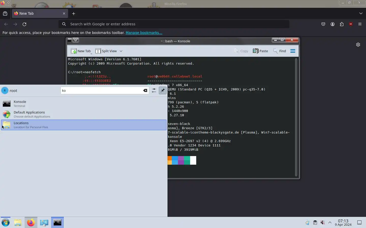Toggle Konsole on-all-desktops pin in titlebar
Image resolution: width=366 pixels, height=228 pixels.
75,40
